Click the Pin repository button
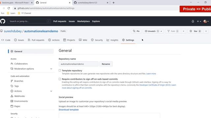The image size is (211, 118). pos(136,31)
